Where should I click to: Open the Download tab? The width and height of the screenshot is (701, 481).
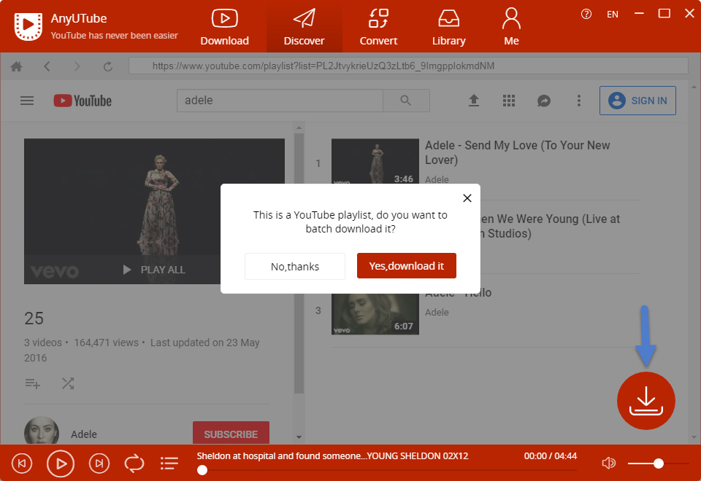click(224, 27)
